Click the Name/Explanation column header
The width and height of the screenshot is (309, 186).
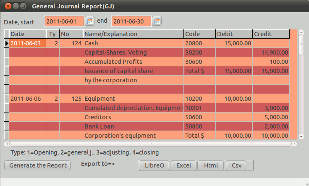coord(133,34)
